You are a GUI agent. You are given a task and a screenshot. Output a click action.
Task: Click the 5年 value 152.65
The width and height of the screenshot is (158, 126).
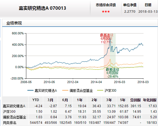(123, 106)
